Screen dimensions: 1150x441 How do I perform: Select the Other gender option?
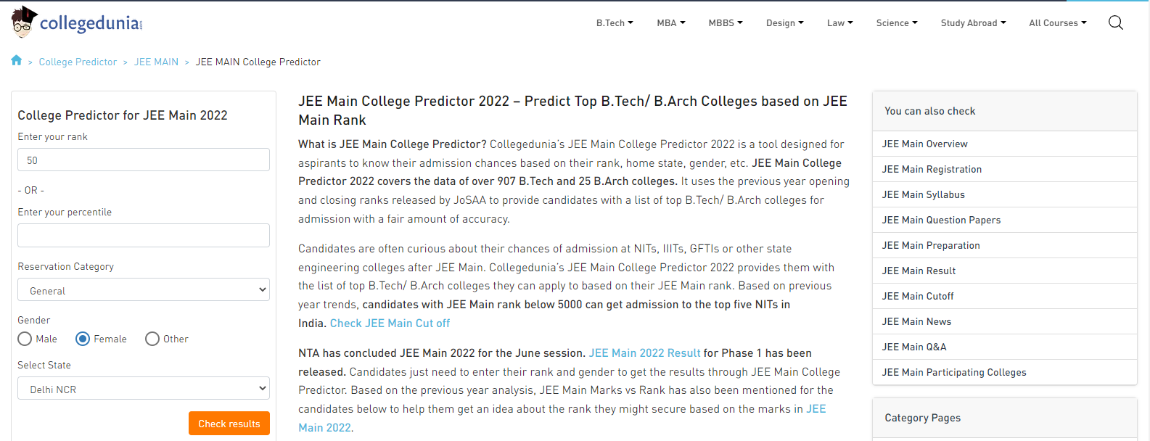coord(152,339)
